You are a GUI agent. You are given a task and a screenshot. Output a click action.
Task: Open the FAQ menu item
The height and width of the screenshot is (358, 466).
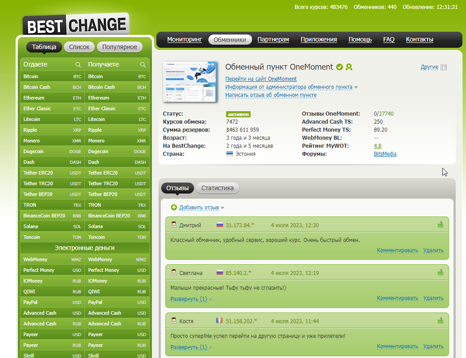click(389, 39)
